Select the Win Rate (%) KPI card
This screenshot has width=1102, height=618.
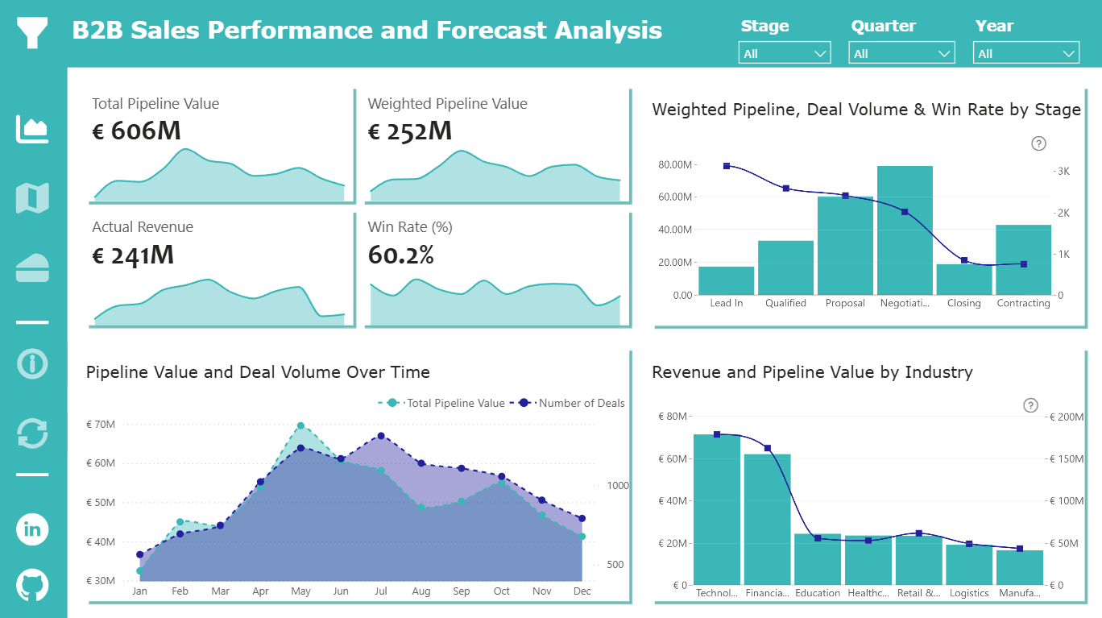click(x=497, y=270)
